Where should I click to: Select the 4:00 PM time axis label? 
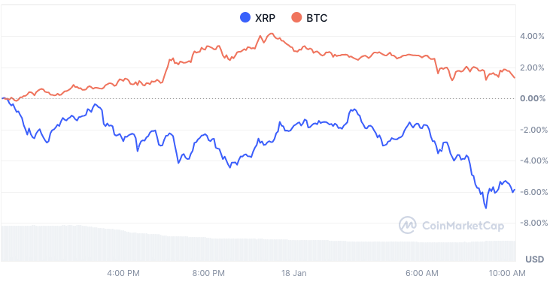[x=123, y=273]
